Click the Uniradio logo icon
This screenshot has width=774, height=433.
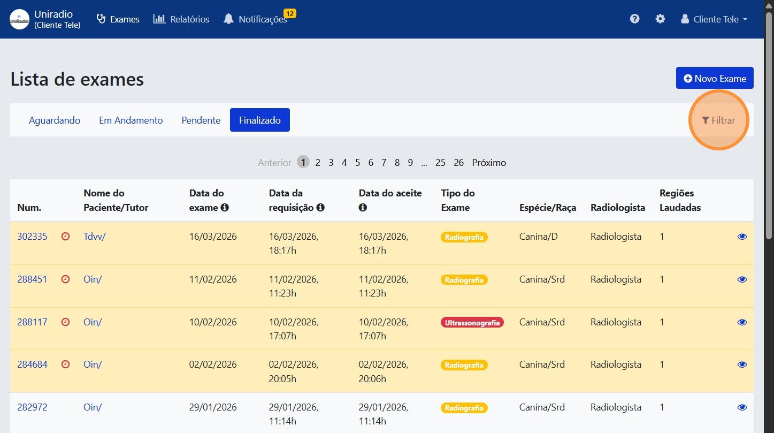[20, 19]
